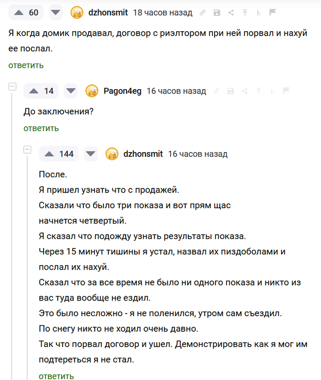Open the comment branch icon on Pagon4eg's comment

tap(271, 91)
